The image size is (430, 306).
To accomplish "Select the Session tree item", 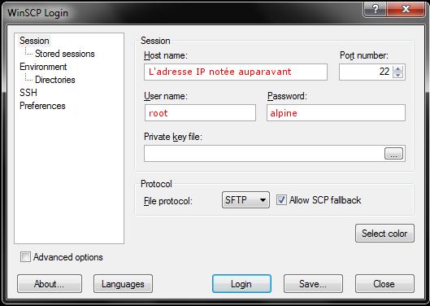I will click(34, 41).
